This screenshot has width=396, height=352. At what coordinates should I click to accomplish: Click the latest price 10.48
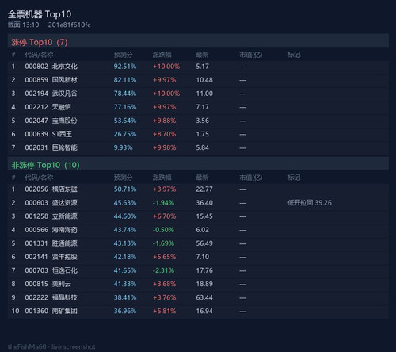(204, 80)
